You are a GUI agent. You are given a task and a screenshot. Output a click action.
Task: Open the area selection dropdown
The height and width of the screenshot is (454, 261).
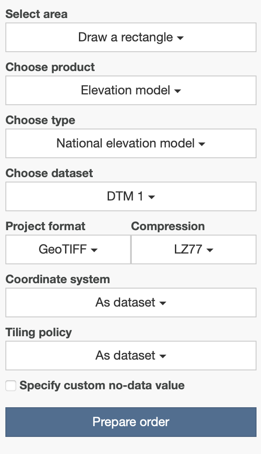tap(130, 38)
